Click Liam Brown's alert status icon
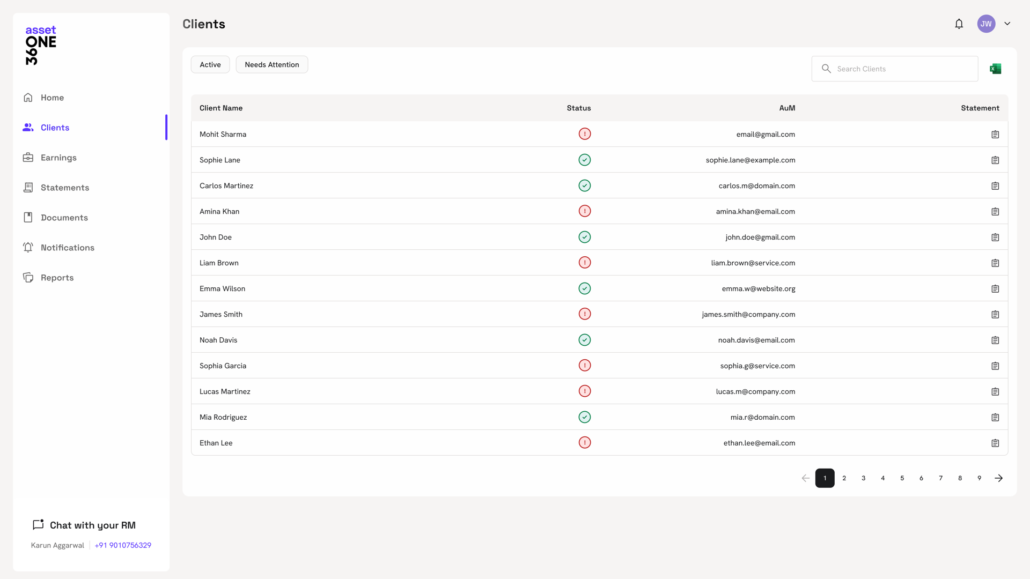Image resolution: width=1030 pixels, height=579 pixels. point(585,262)
